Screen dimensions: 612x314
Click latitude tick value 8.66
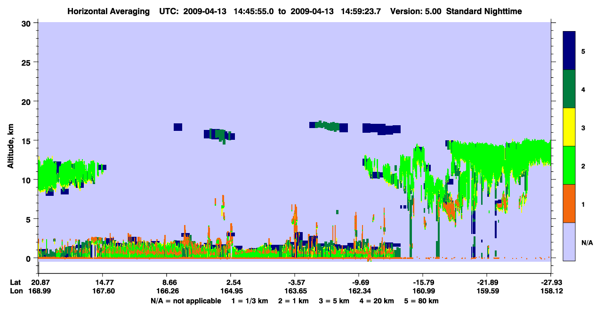pos(168,282)
